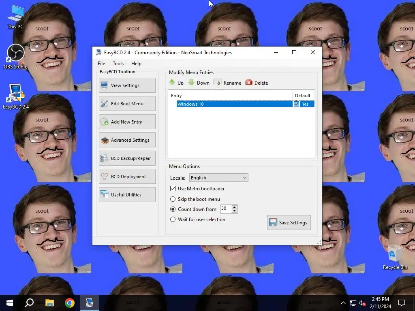Toggle the Default checkbox for Windows 10
The image size is (415, 311).
tap(296, 104)
